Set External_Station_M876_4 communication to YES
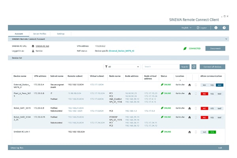 (x=212, y=85)
